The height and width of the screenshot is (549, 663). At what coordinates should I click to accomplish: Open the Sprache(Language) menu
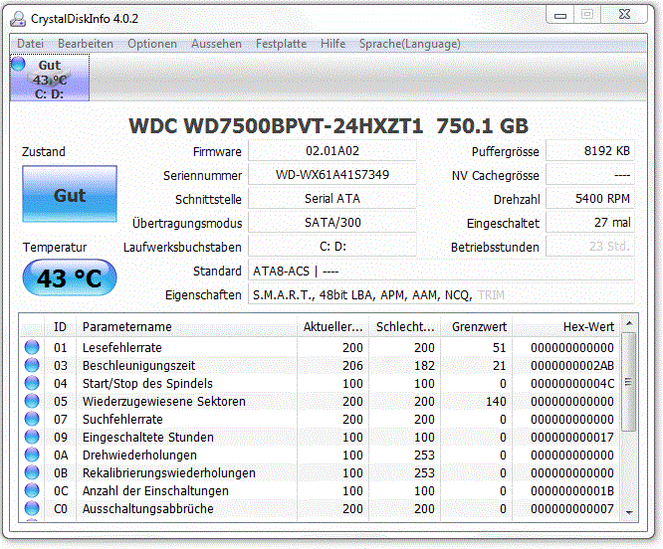[x=410, y=44]
